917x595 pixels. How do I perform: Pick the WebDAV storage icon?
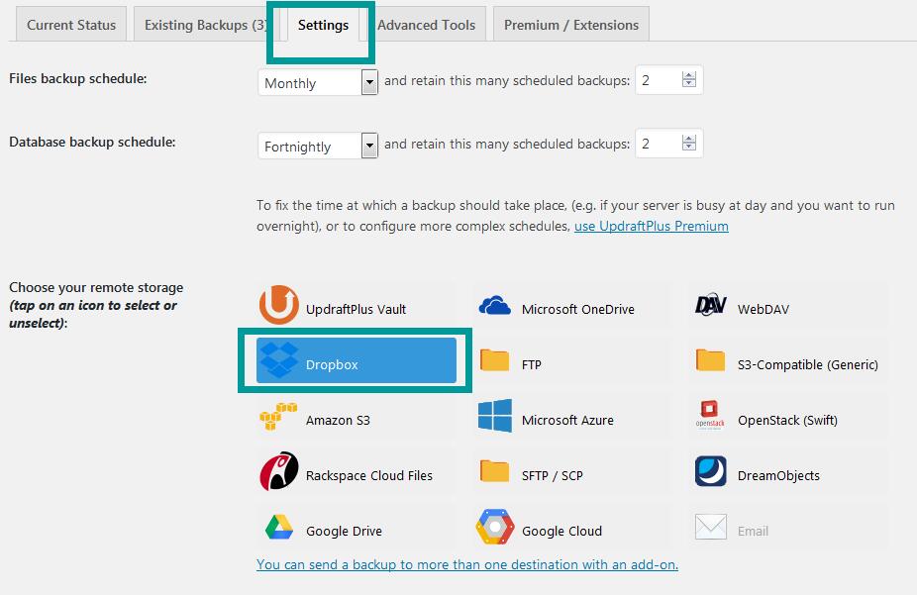pyautogui.click(x=711, y=307)
